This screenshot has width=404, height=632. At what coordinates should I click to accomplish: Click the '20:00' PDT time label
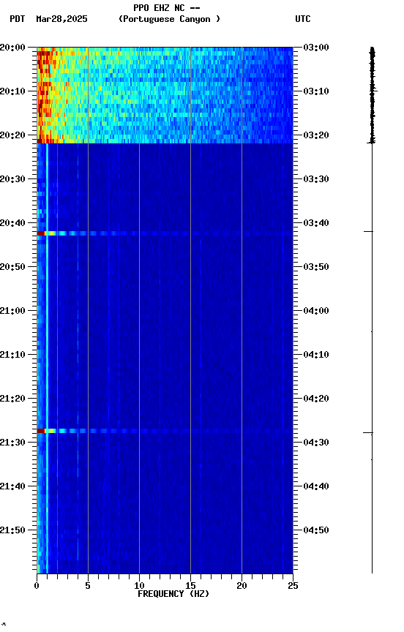pos(12,48)
